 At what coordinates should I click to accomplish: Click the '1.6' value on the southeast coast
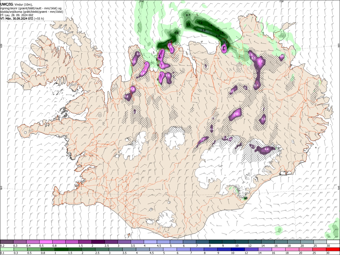(x=245, y=198)
